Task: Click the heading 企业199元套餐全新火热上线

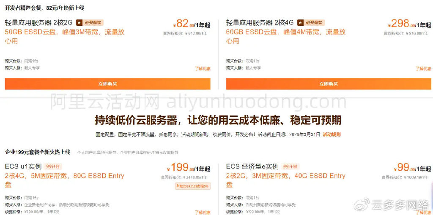Action: pyautogui.click(x=38, y=152)
